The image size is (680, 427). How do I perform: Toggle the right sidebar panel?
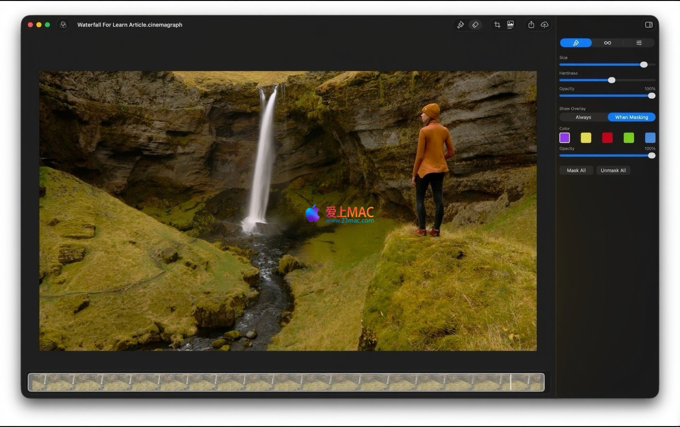click(649, 25)
